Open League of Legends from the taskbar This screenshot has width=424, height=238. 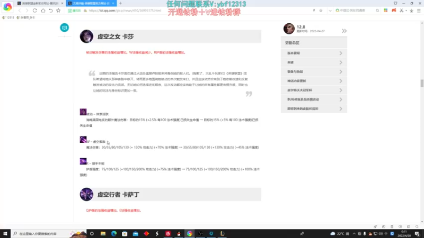pyautogui.click(x=222, y=233)
